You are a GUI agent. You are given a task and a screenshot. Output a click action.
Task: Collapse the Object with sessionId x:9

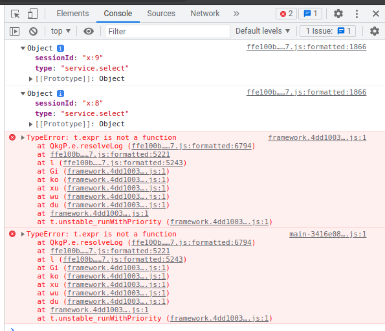click(23, 48)
